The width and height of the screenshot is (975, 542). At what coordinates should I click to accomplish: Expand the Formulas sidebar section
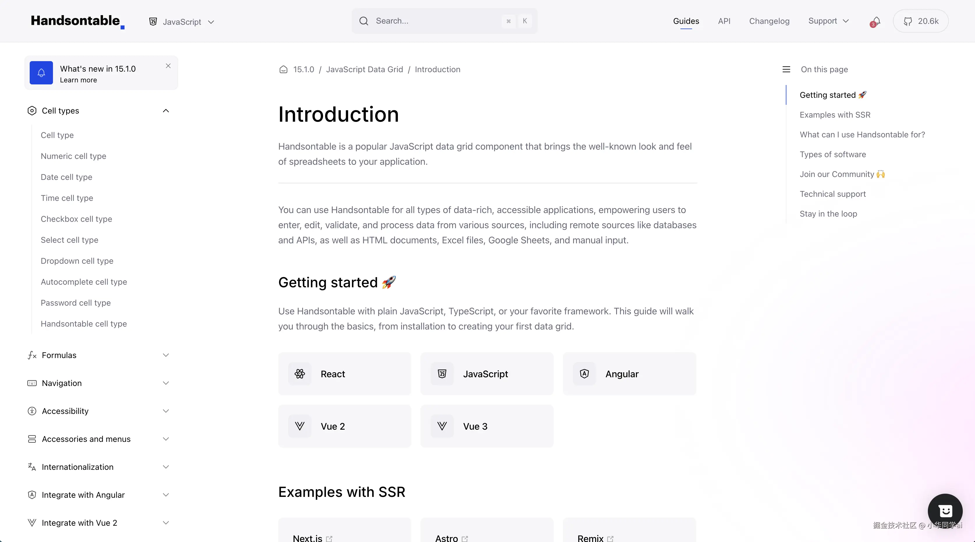pyautogui.click(x=166, y=355)
